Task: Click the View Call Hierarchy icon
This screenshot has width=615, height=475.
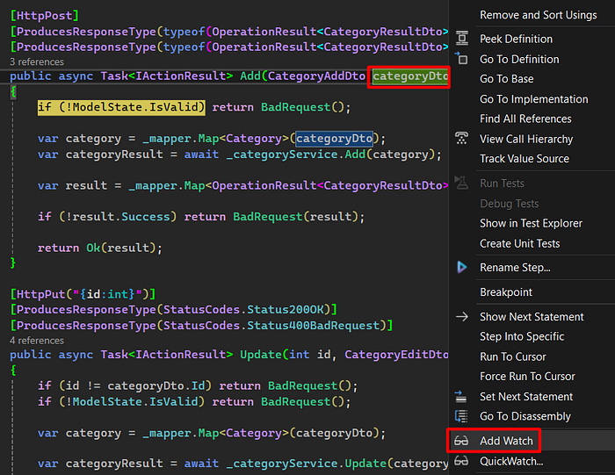Action: click(461, 139)
